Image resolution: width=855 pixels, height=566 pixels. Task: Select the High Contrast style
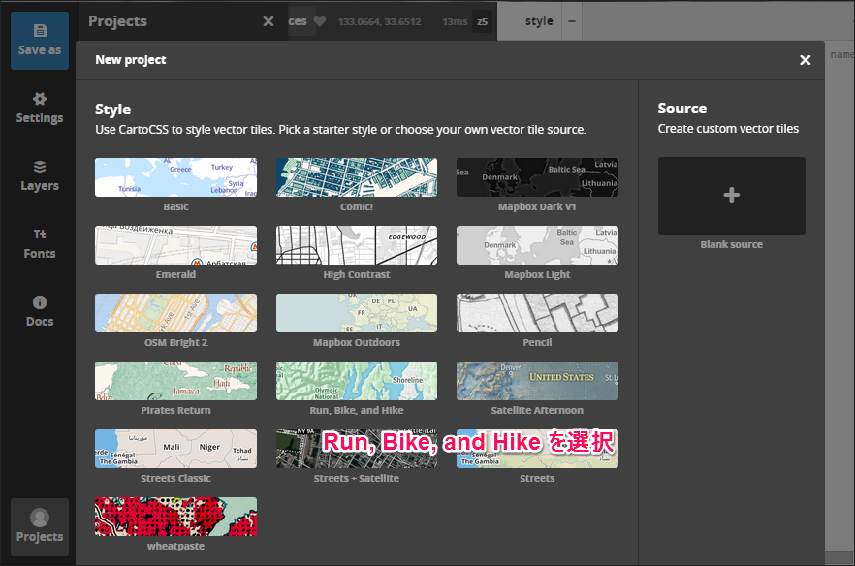[x=357, y=245]
